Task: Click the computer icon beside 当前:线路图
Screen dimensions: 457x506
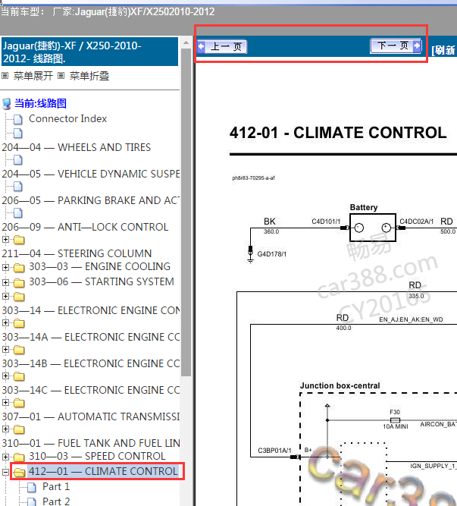Action: tap(7, 104)
